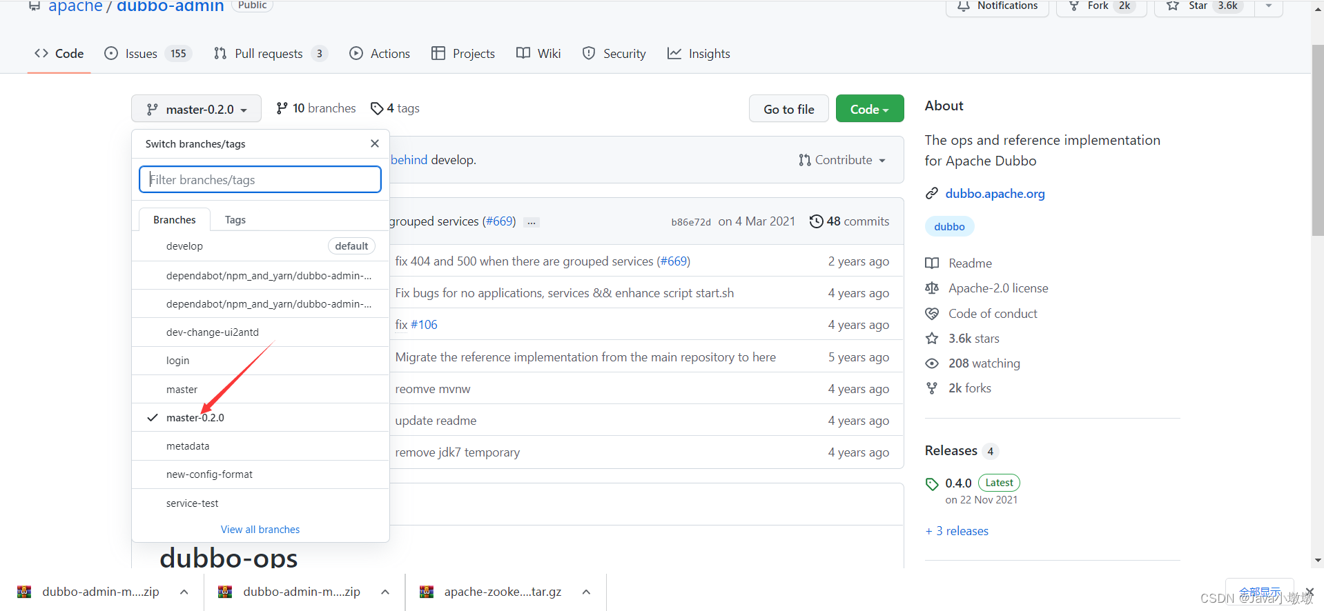Viewport: 1324px width, 611px height.
Task: Select the service-test branch
Action: tap(260, 503)
